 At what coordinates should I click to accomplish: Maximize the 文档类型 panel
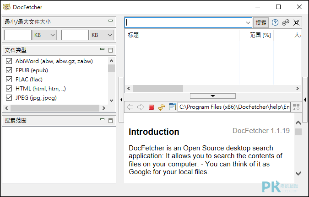pos(111,50)
